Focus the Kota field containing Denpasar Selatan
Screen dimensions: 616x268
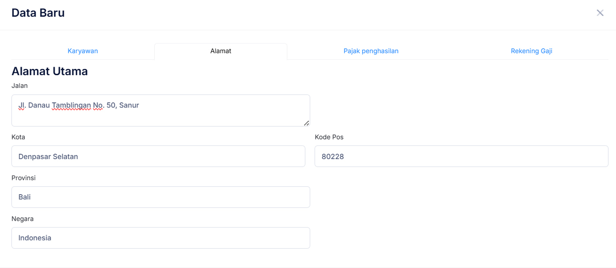click(158, 156)
